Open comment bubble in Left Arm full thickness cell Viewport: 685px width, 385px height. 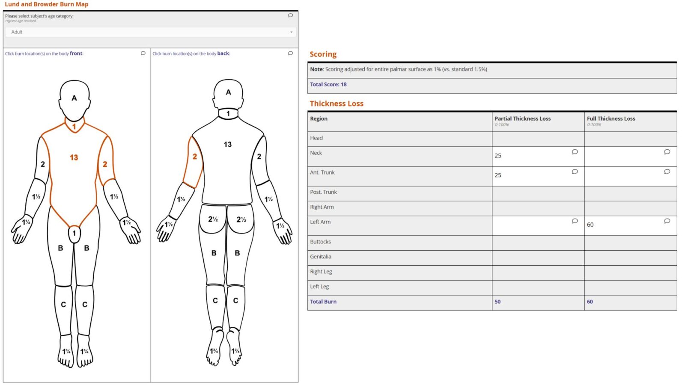[667, 221]
